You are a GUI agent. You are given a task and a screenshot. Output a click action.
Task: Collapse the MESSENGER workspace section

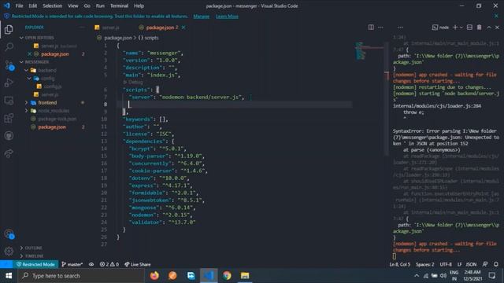(21, 61)
